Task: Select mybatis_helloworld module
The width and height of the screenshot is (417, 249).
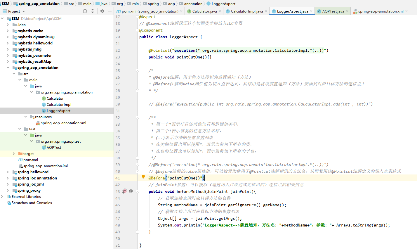Action: (35, 43)
